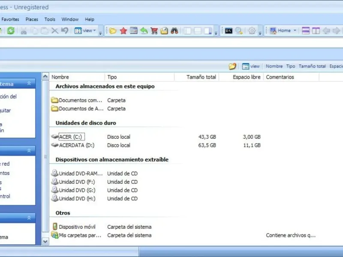Click the red shopping cart icon
Viewport: 343px width, 257px height.
click(x=154, y=31)
